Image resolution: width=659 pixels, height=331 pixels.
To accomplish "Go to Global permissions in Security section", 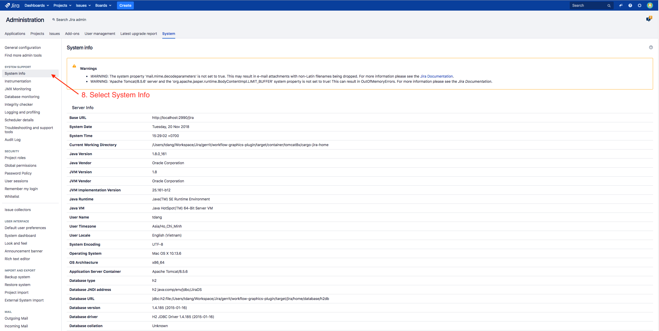I will [x=20, y=165].
